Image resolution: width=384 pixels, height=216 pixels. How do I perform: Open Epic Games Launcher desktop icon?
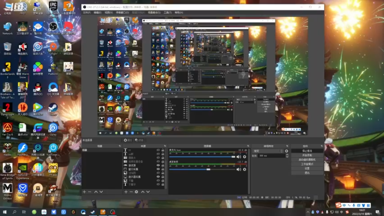click(x=53, y=9)
